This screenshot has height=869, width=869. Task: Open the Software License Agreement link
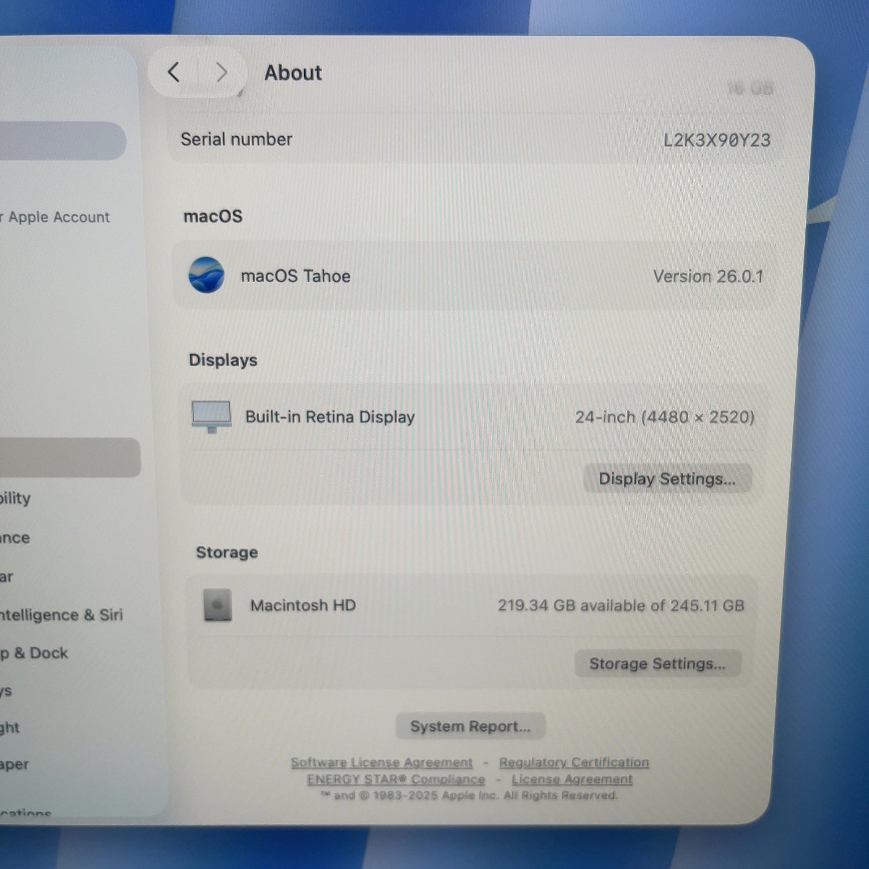(x=381, y=762)
